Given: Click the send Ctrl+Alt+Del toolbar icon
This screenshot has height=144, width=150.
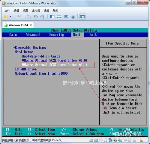Looking at the screenshot, I should [x=19, y=16].
